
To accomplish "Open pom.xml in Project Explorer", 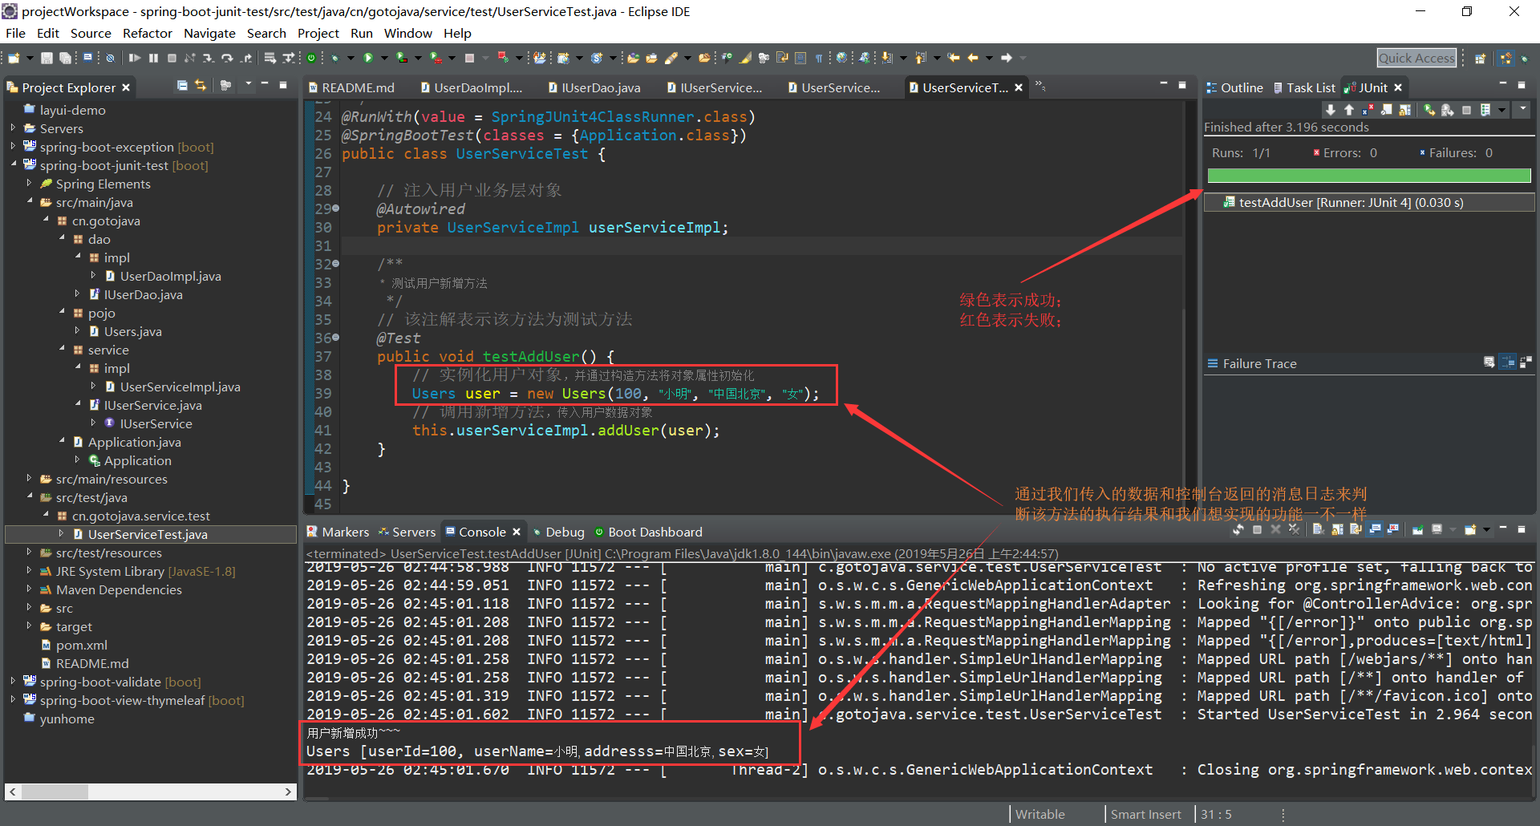I will click(81, 645).
